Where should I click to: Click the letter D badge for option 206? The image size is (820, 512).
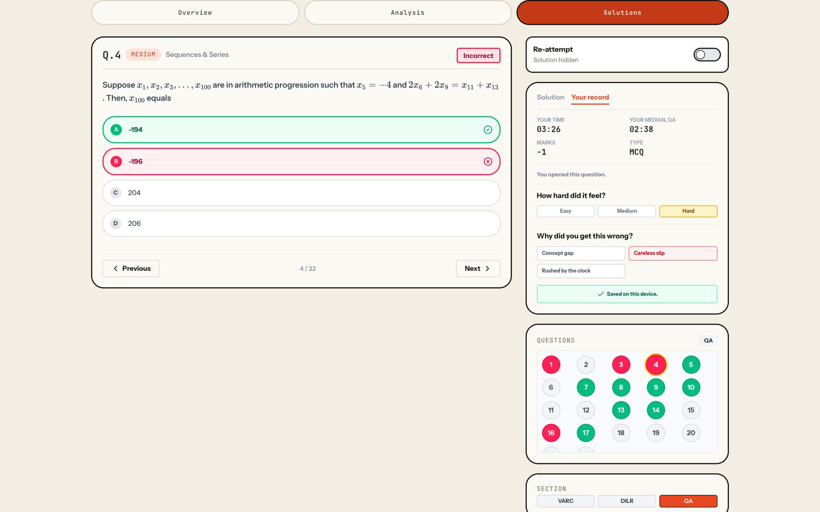point(116,224)
